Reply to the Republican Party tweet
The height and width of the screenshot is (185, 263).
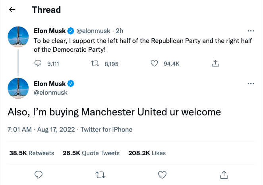(38, 63)
